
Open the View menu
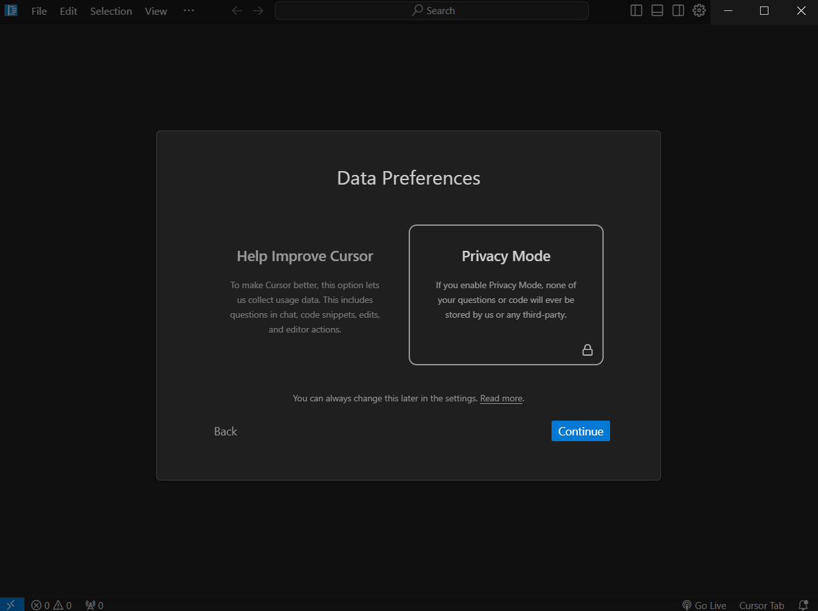[156, 11]
